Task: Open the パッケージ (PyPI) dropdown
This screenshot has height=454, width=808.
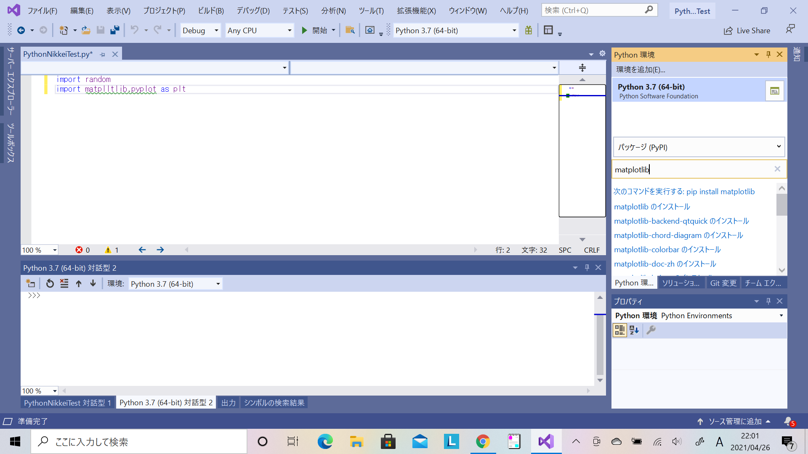Action: [x=779, y=147]
